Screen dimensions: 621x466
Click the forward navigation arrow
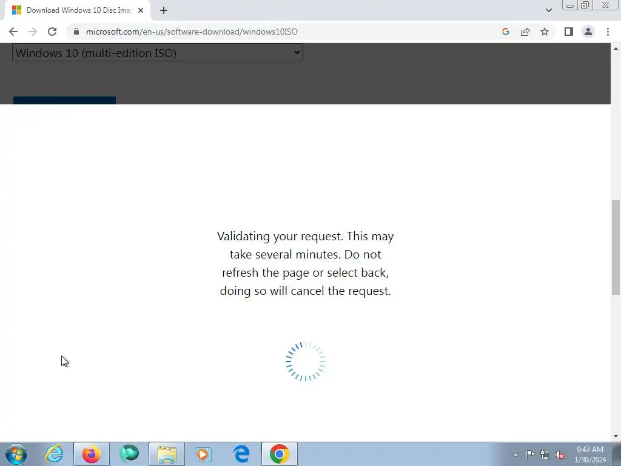tap(33, 32)
